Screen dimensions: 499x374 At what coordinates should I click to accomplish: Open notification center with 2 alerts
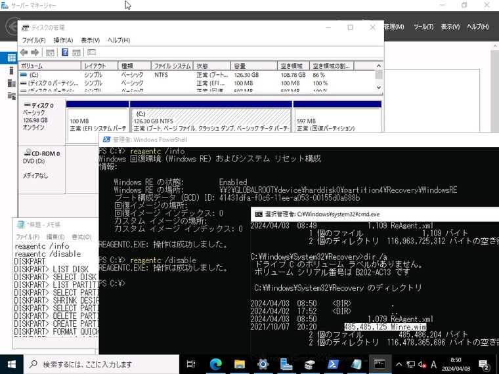tap(484, 365)
